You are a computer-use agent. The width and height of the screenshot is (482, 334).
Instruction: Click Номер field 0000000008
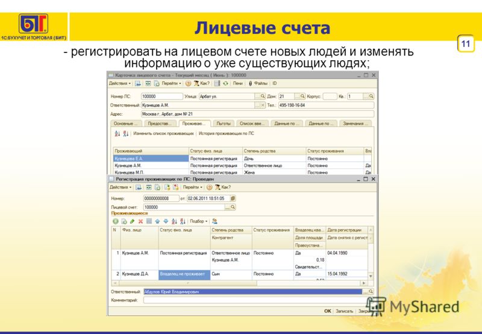click(161, 198)
